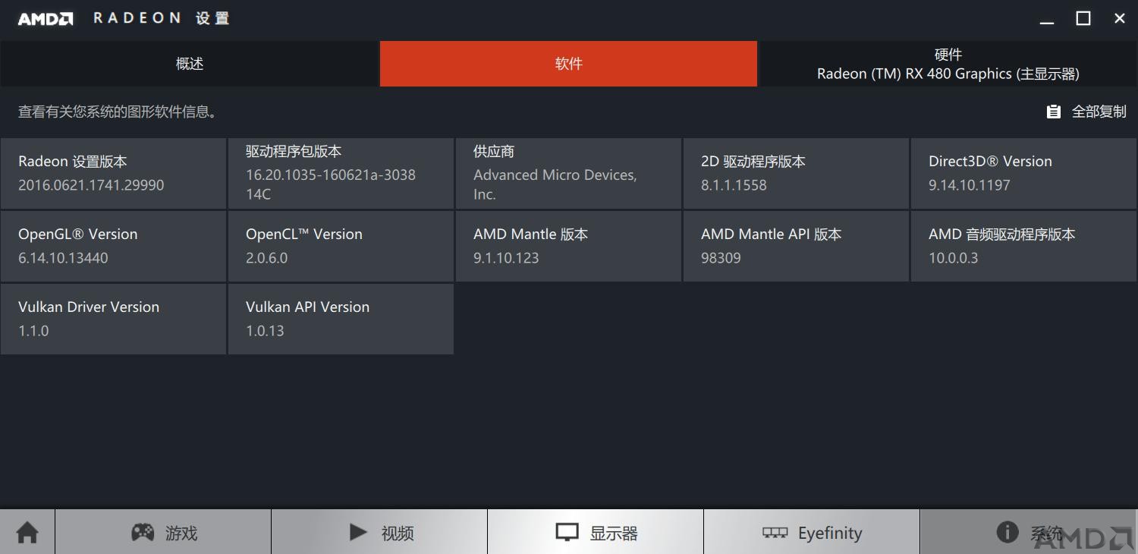Select the Vulkan Driver Version tile
The height and width of the screenshot is (554, 1138).
click(113, 319)
